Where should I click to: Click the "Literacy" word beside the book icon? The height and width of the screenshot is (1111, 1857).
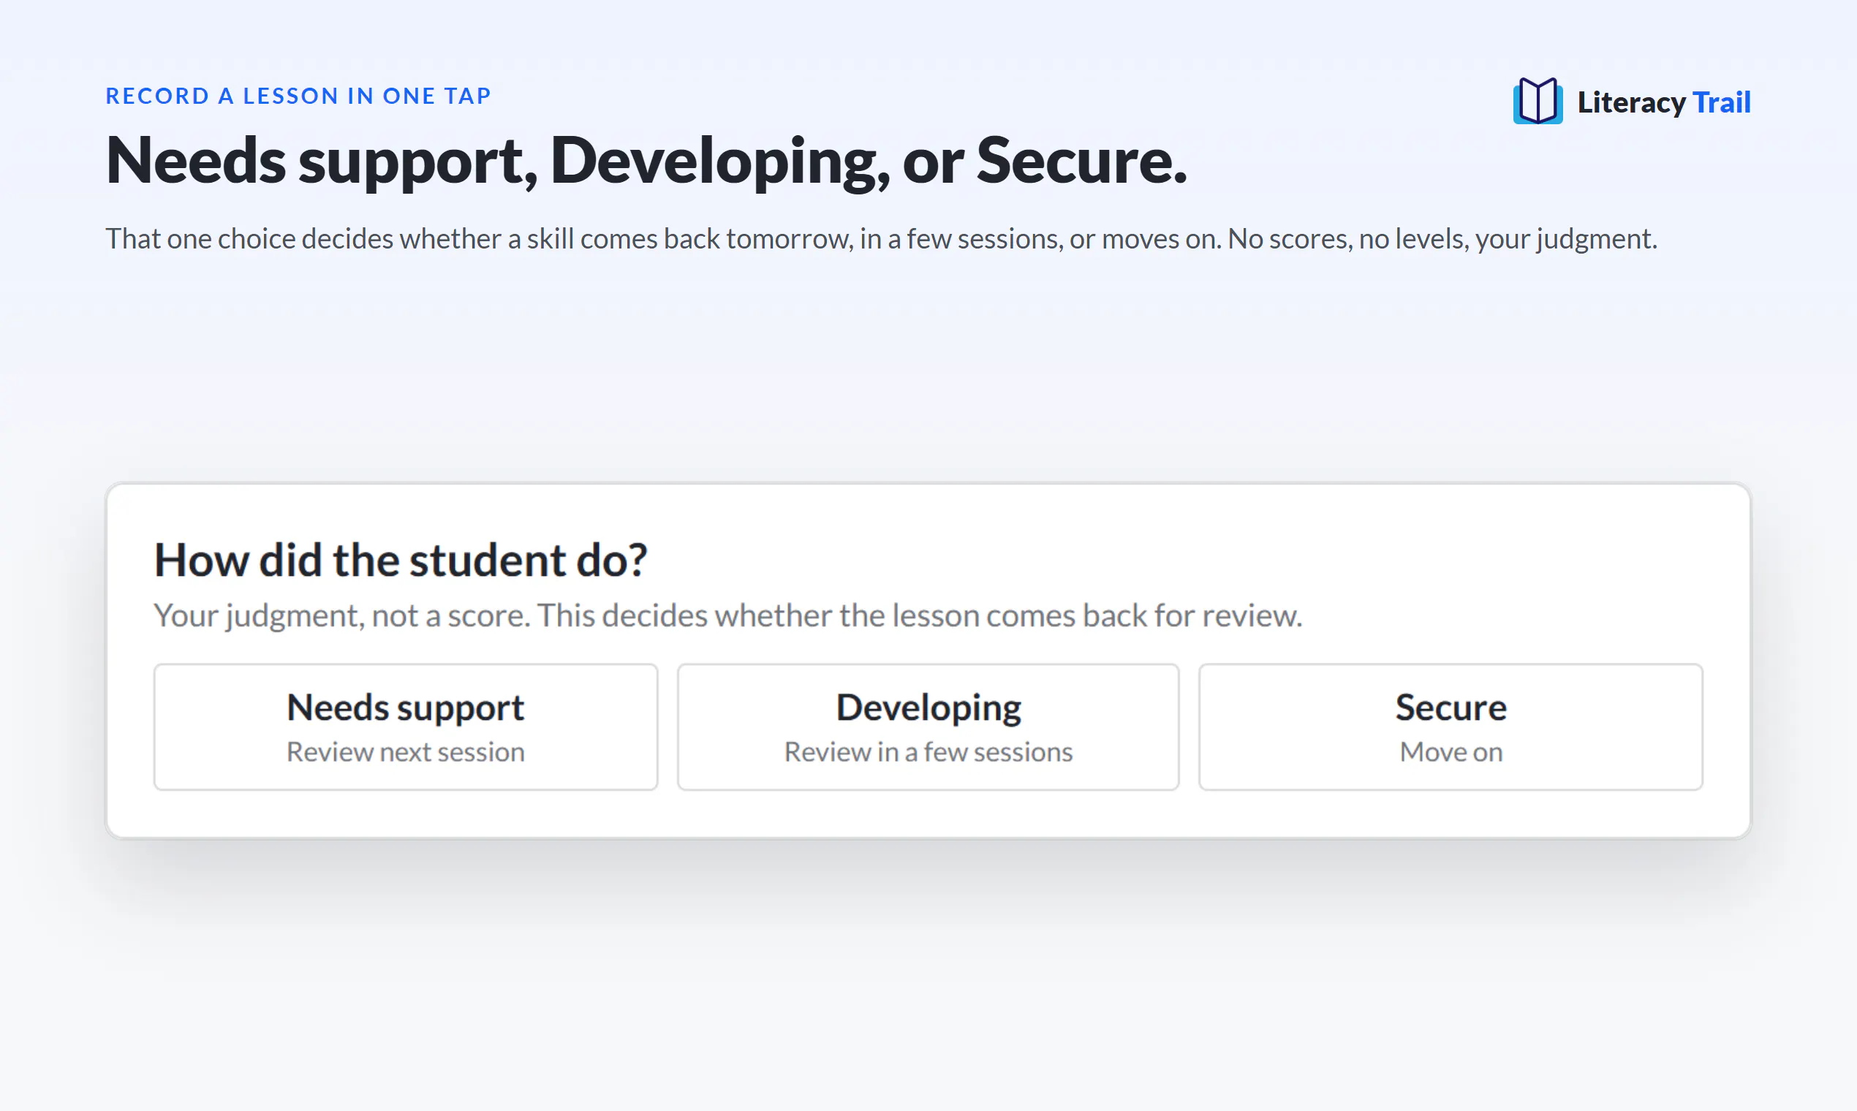1632,103
